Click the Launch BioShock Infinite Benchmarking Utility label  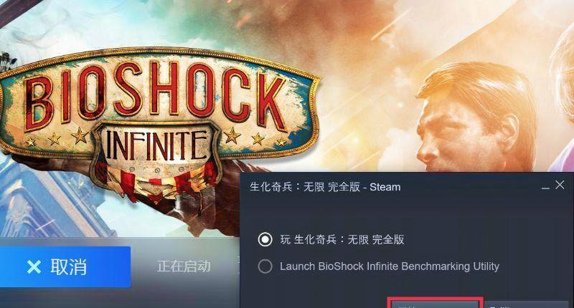390,266
